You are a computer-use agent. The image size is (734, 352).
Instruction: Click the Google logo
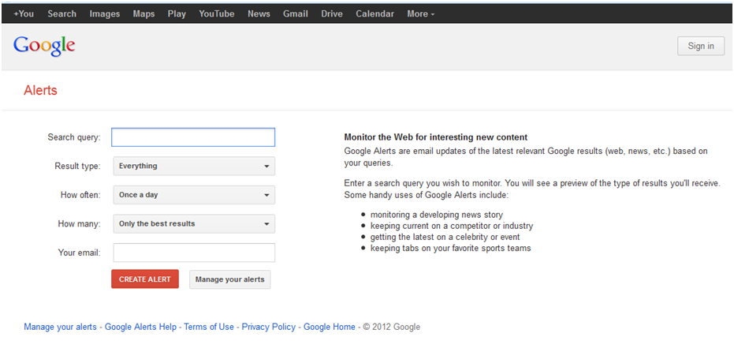pos(44,46)
